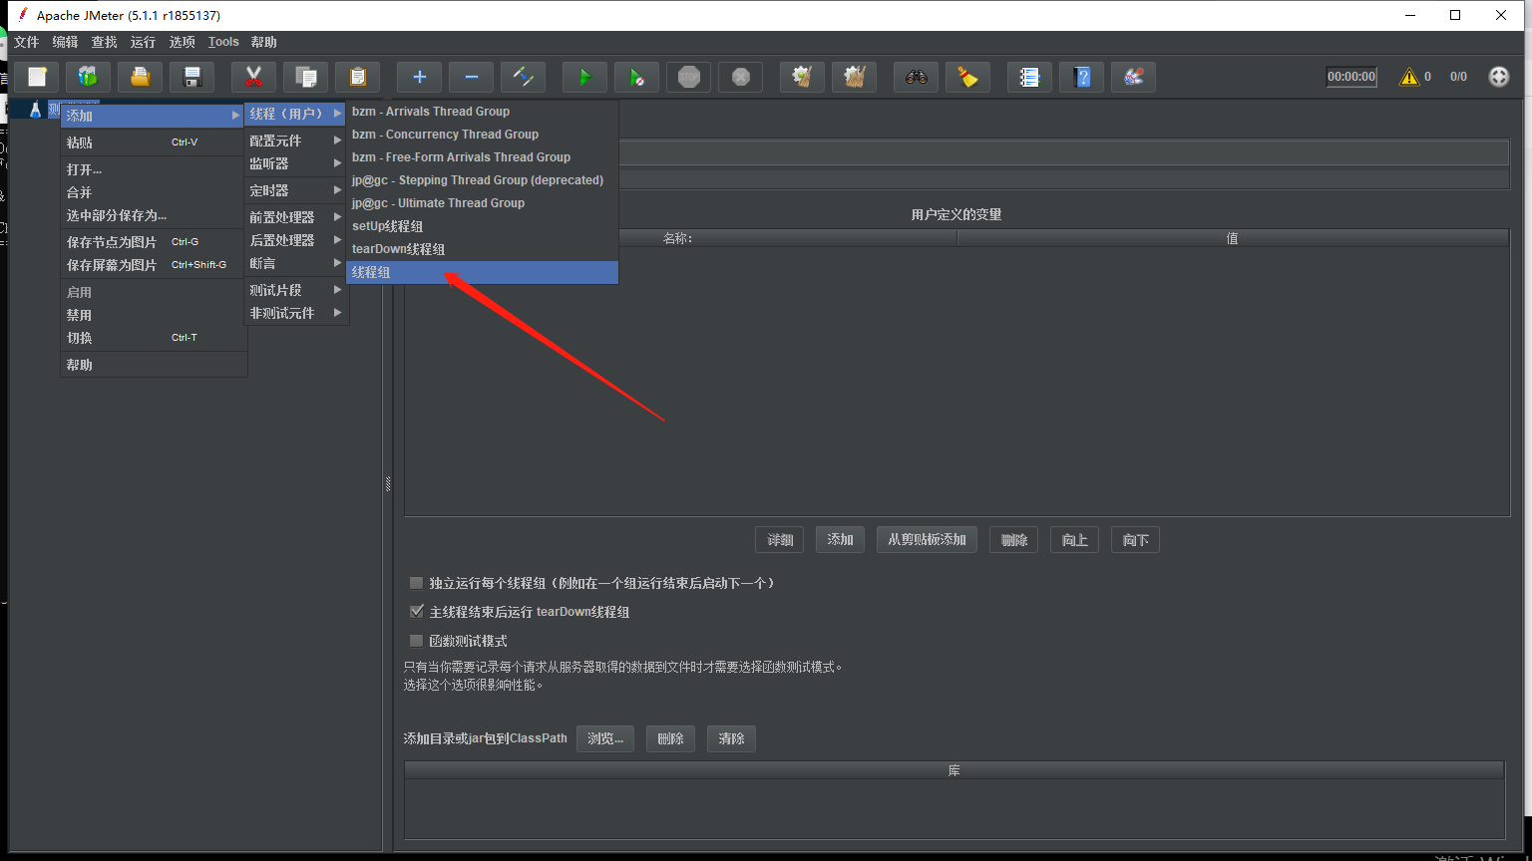Viewport: 1532px width, 861px height.
Task: Click the 添加 button below variables table
Action: [840, 540]
